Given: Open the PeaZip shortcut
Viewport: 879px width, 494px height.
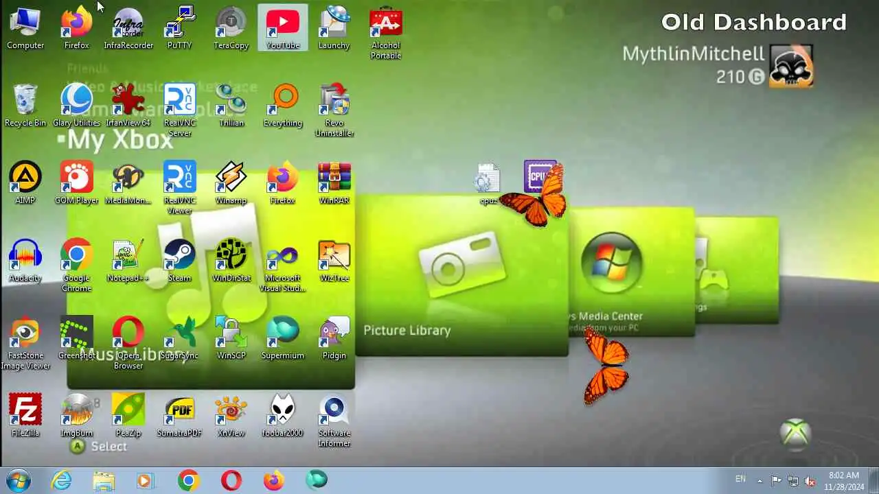Looking at the screenshot, I should coord(128,416).
